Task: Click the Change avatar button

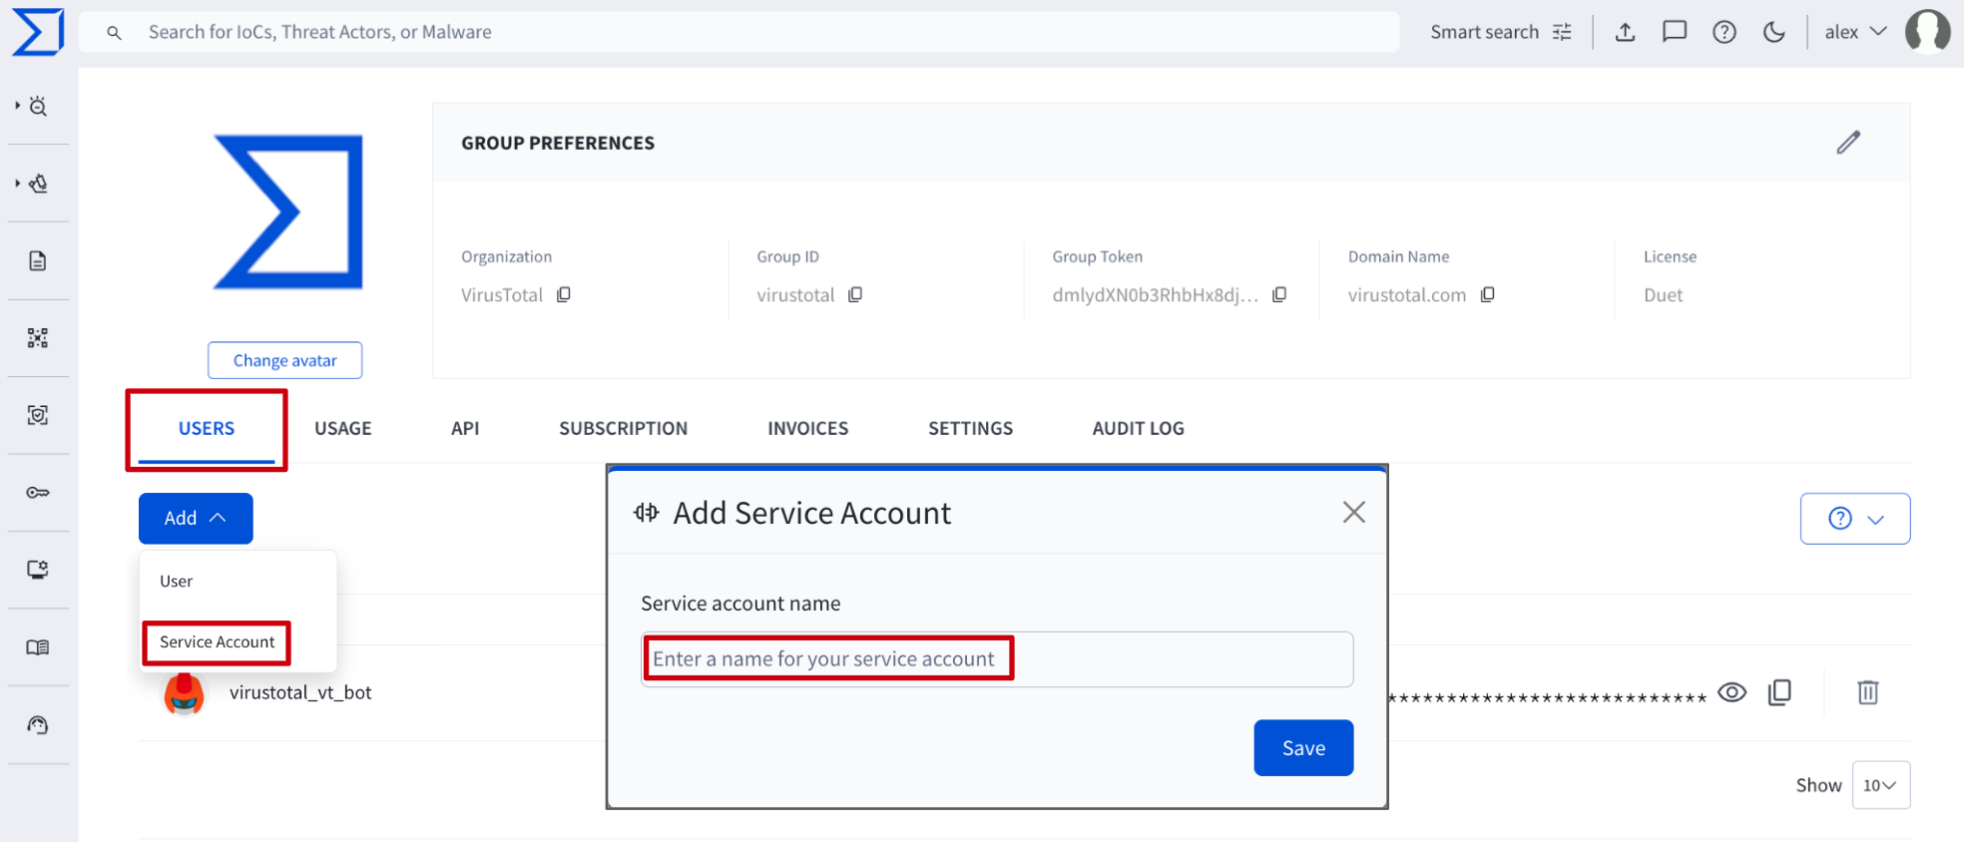Action: click(x=285, y=360)
